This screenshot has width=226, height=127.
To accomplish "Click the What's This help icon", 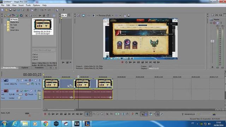I will 63,10.
